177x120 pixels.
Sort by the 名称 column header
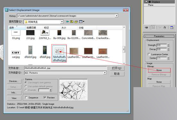pyautogui.click(x=17, y=27)
